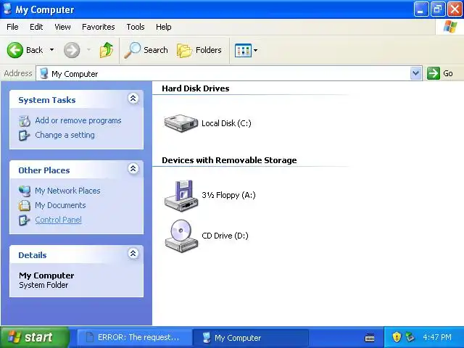Click the Hard Disk Drives group header
The height and width of the screenshot is (348, 464).
pos(196,88)
